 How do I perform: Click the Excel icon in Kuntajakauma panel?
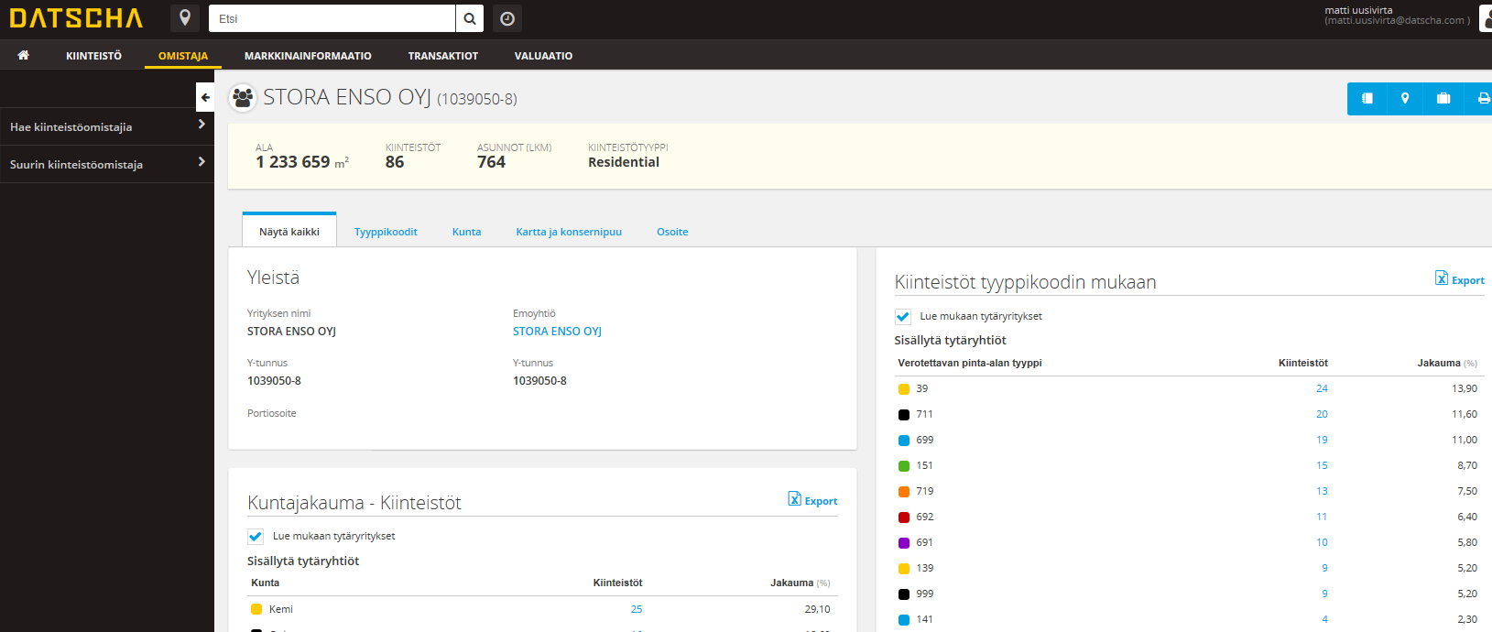pyautogui.click(x=795, y=498)
